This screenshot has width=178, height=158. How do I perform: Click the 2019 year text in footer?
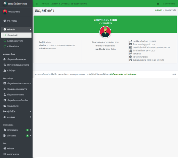174,74
